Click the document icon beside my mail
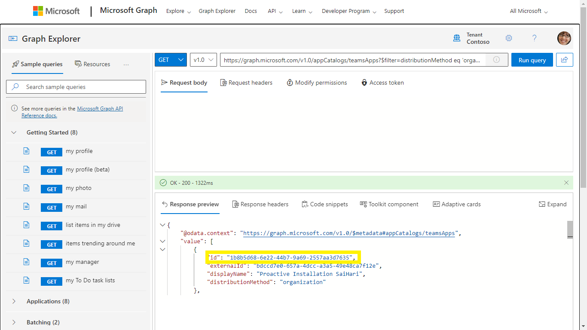The image size is (587, 330). (x=27, y=207)
